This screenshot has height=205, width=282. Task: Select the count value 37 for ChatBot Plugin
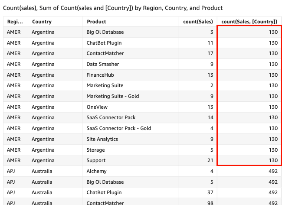210,192
